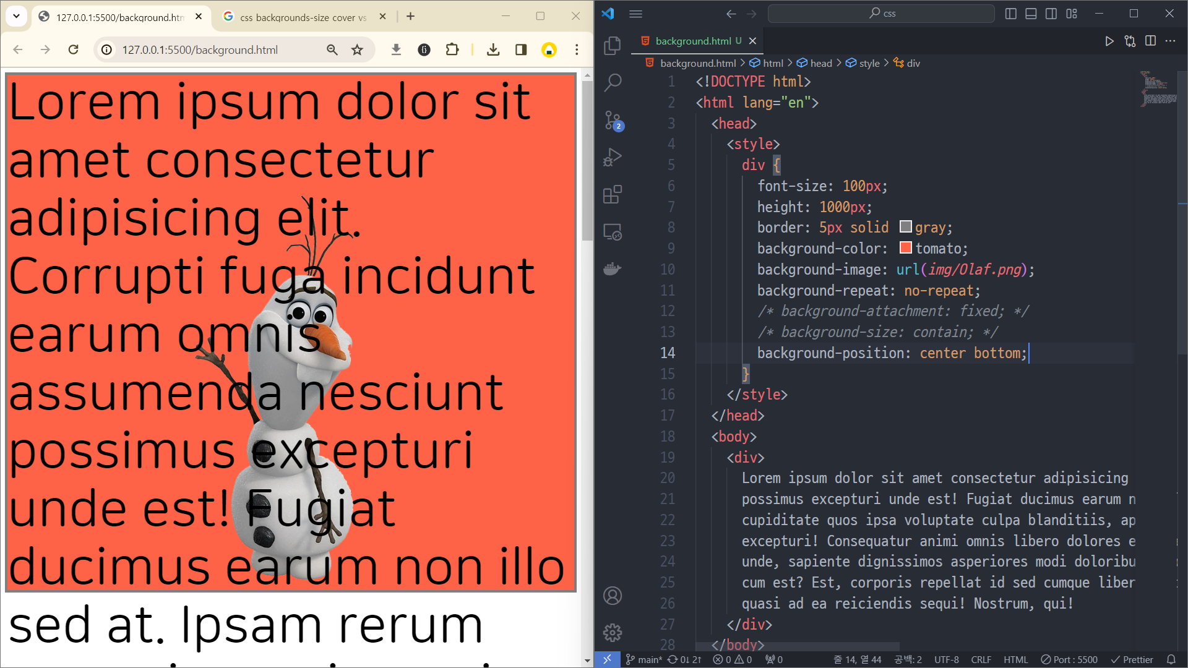Click Prettier in the status bar

click(1132, 659)
